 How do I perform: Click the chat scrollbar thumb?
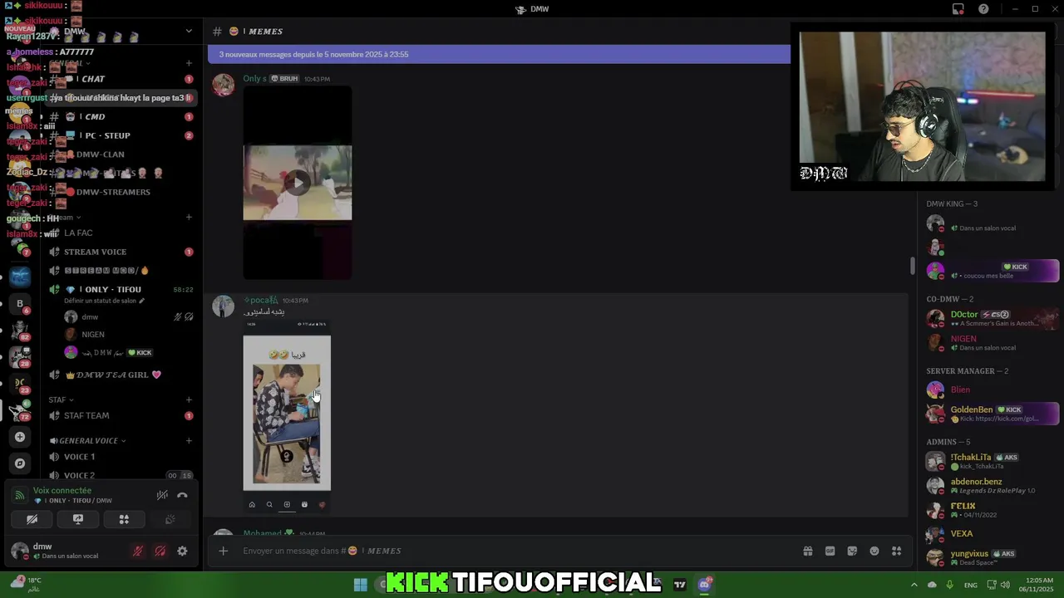coord(912,266)
